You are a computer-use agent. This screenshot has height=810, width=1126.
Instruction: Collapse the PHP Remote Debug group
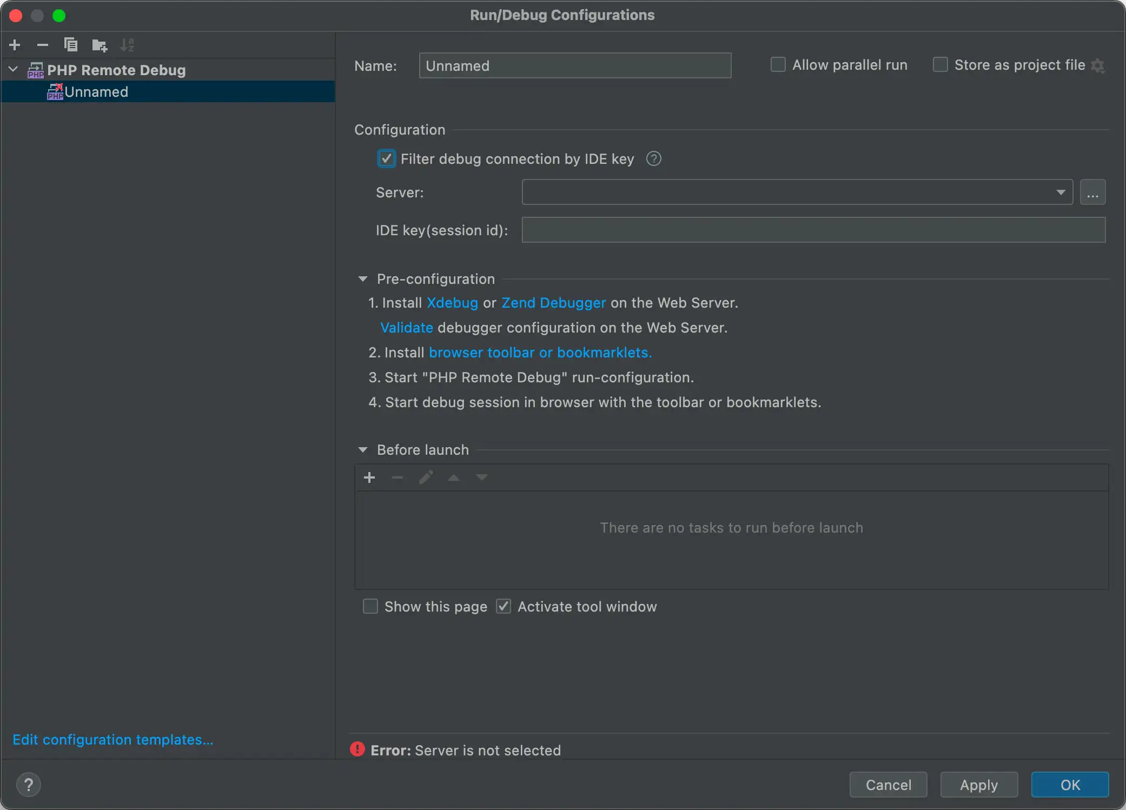12,69
